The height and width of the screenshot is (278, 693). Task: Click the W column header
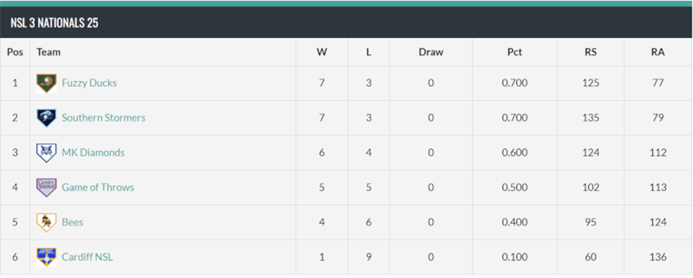[x=322, y=52]
